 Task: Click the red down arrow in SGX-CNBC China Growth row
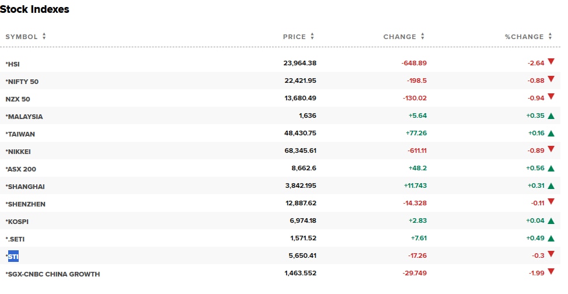pos(551,271)
